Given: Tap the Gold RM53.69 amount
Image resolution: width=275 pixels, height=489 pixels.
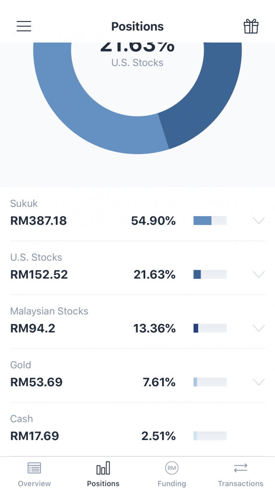Looking at the screenshot, I should [x=36, y=382].
